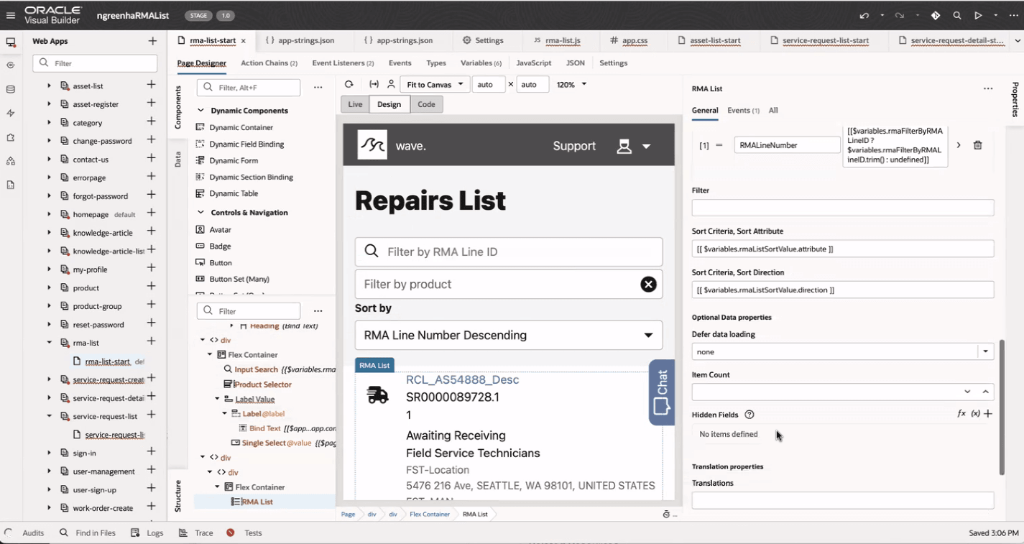Image resolution: width=1024 pixels, height=544 pixels.
Task: Open the Business Objects database panel icon
Action: pos(10,88)
